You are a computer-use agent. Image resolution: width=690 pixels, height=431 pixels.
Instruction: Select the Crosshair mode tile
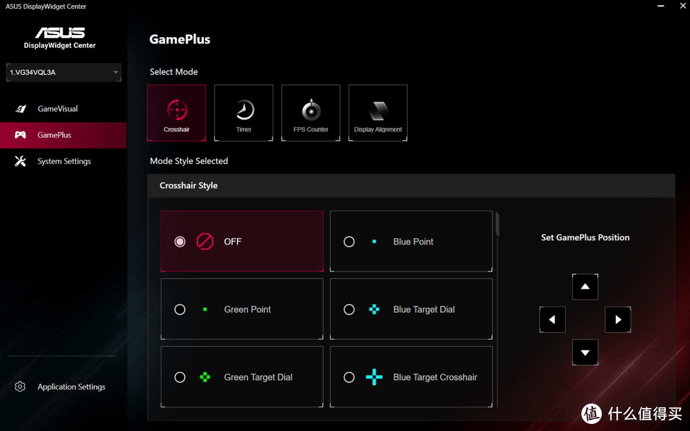click(x=176, y=113)
